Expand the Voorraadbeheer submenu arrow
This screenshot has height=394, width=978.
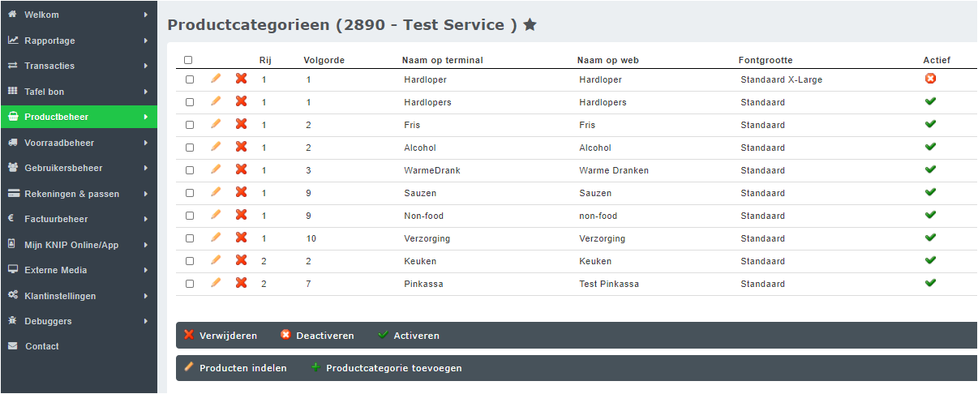146,143
